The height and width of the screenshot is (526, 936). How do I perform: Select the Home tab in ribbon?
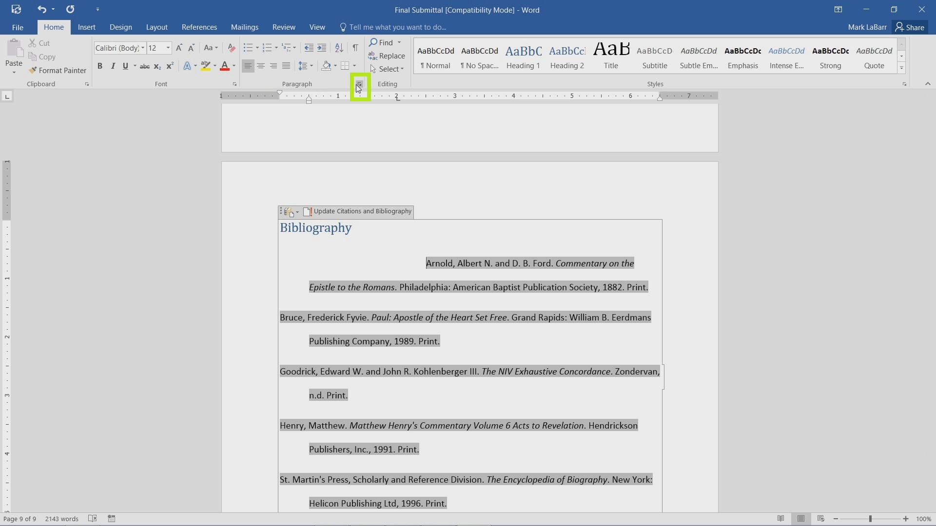53,27
